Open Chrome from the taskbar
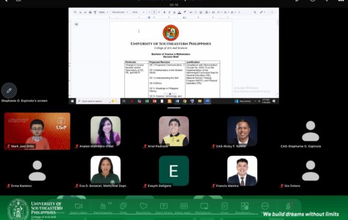Image resolution: width=348 pixels, height=220 pixels. coord(185,101)
